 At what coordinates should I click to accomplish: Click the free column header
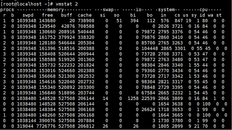coord(47,15)
